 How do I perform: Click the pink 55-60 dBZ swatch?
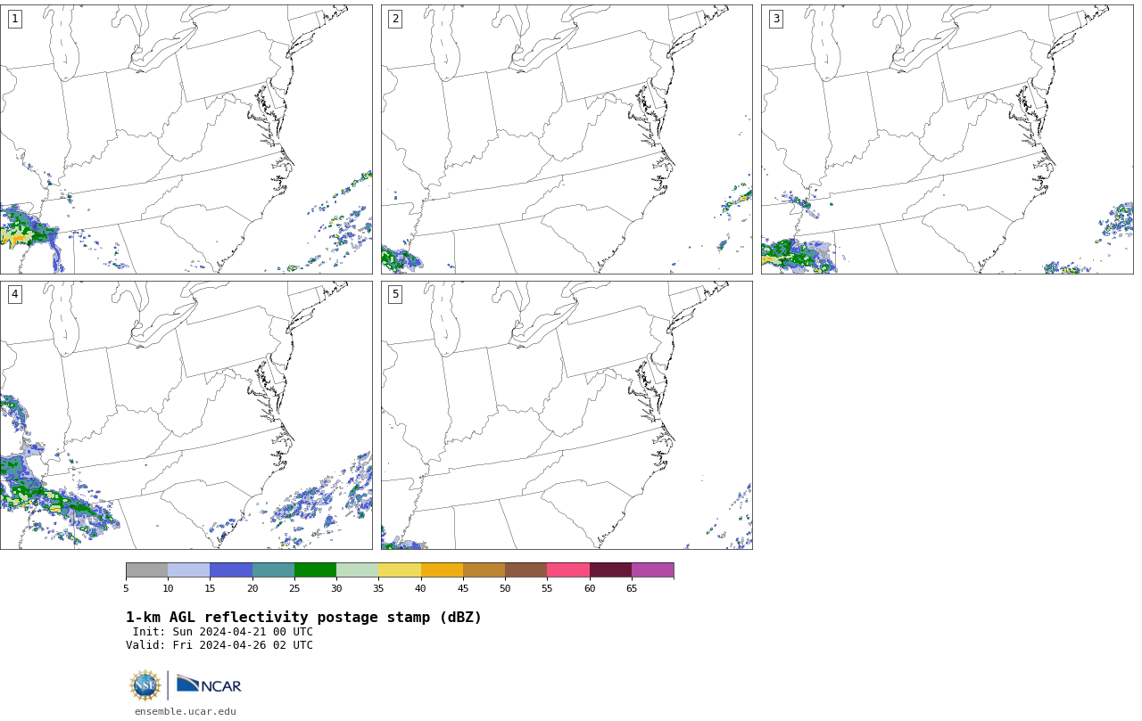coord(568,570)
